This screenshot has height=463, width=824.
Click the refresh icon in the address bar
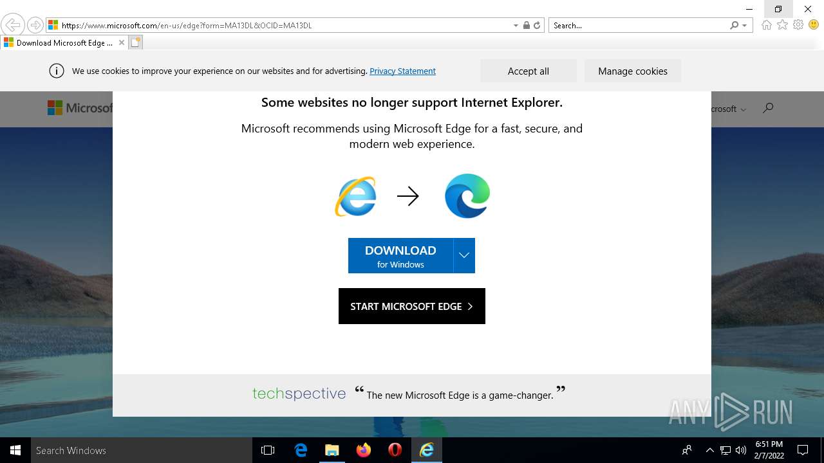pos(537,26)
